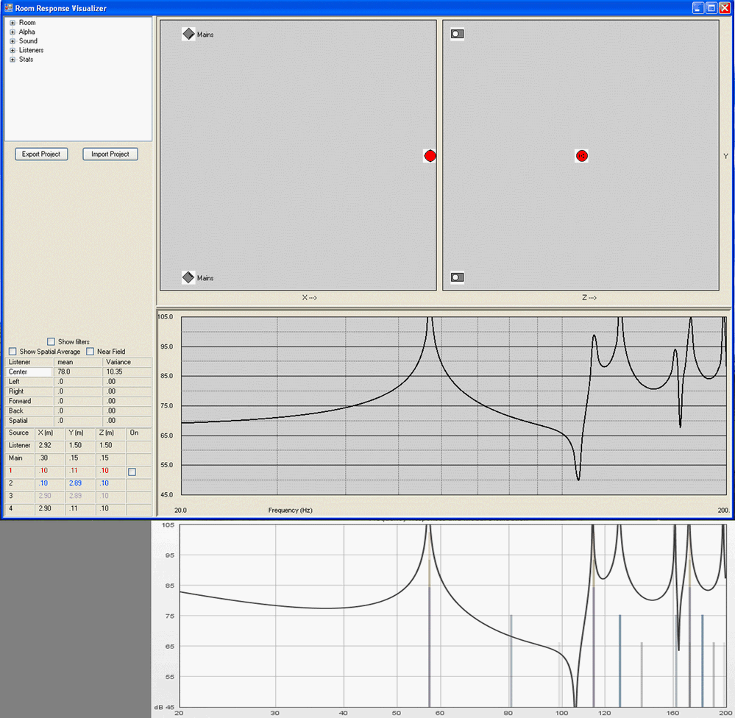Select the Left listener row label
The image size is (735, 718).
coord(14,382)
